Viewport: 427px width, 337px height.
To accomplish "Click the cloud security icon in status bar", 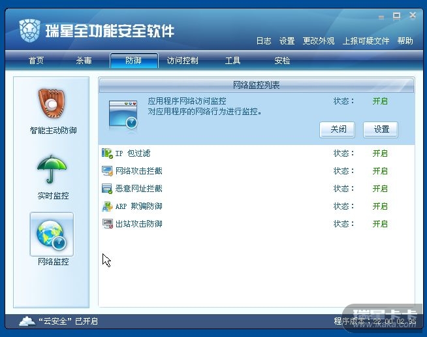I will tap(27, 321).
